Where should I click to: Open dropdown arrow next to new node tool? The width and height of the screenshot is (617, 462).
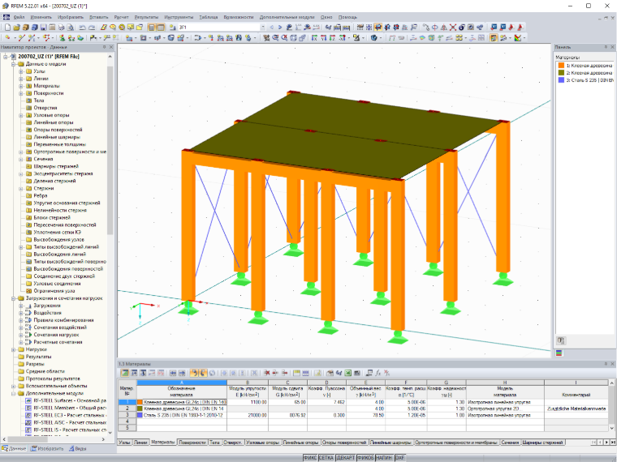tap(14, 38)
